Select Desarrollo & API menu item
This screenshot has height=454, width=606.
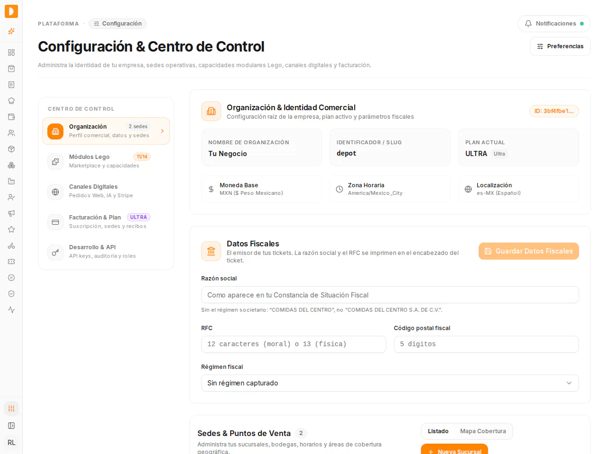[106, 252]
